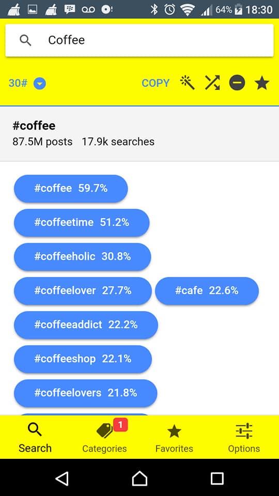Select the #coffeelover 27.7% hashtag chip

click(83, 291)
